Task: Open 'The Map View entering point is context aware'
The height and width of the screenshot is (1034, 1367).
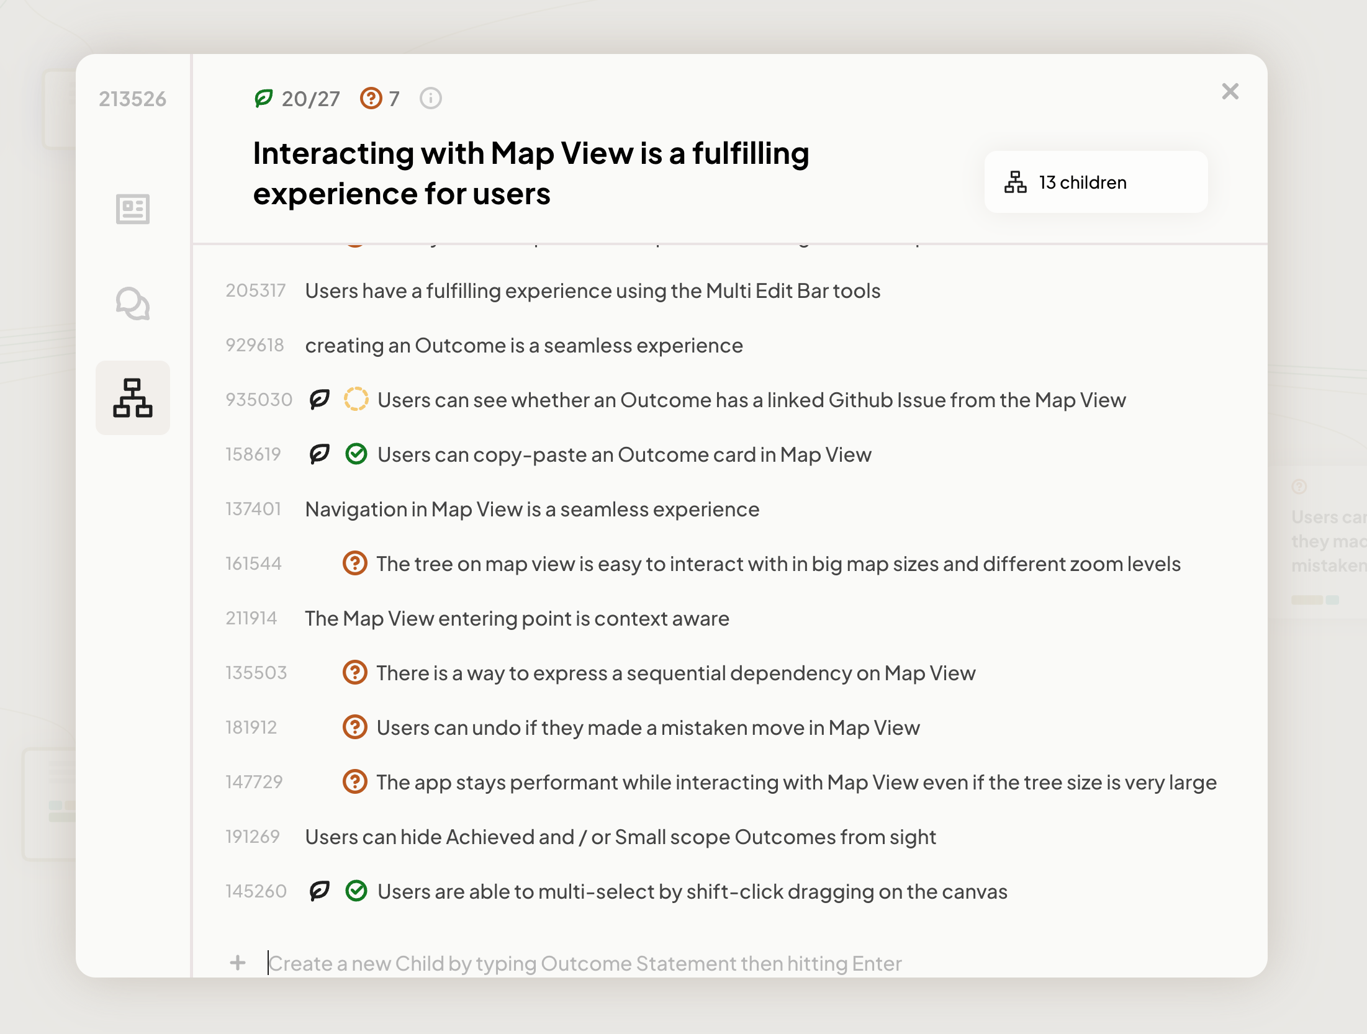Action: point(517,618)
